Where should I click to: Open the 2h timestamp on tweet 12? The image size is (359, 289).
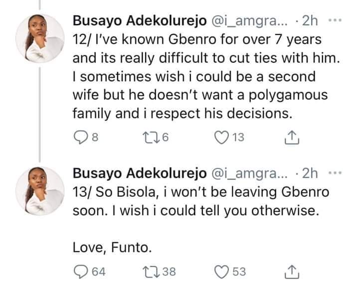coord(310,21)
